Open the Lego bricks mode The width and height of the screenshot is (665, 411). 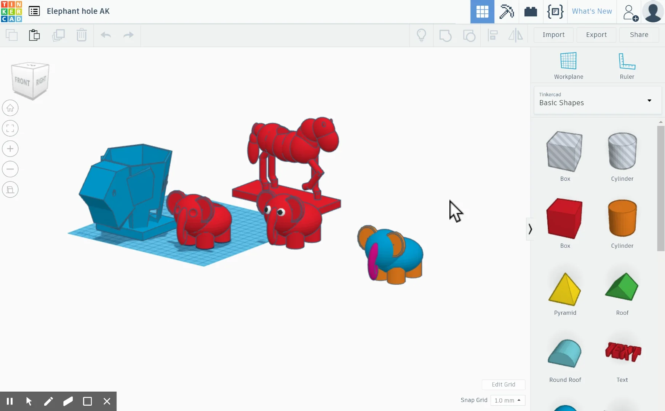point(531,12)
